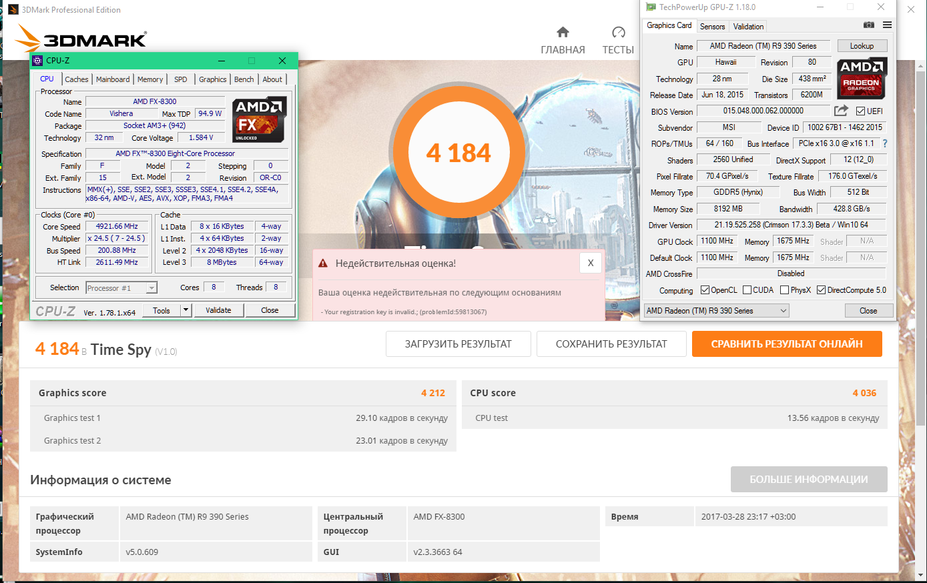The height and width of the screenshot is (583, 927).
Task: Toggle the DirectCompute 5.0 checkbox
Action: pyautogui.click(x=822, y=290)
